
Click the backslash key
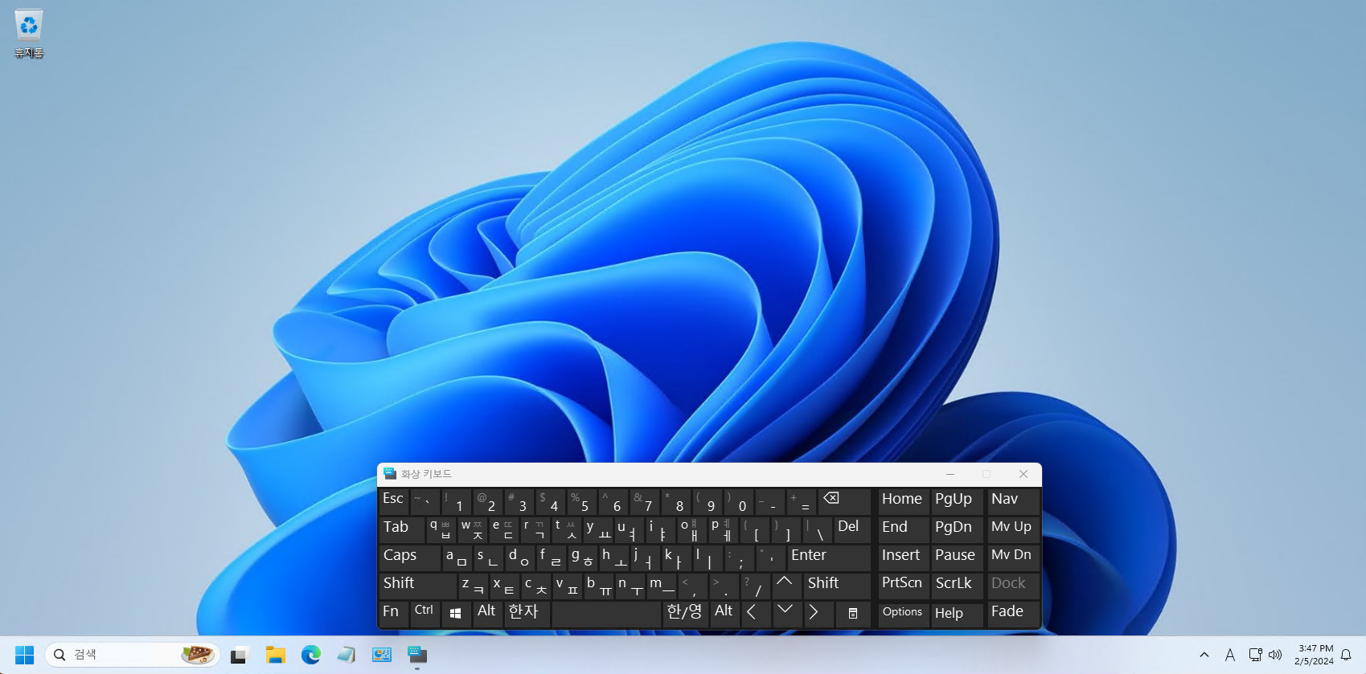(x=818, y=529)
